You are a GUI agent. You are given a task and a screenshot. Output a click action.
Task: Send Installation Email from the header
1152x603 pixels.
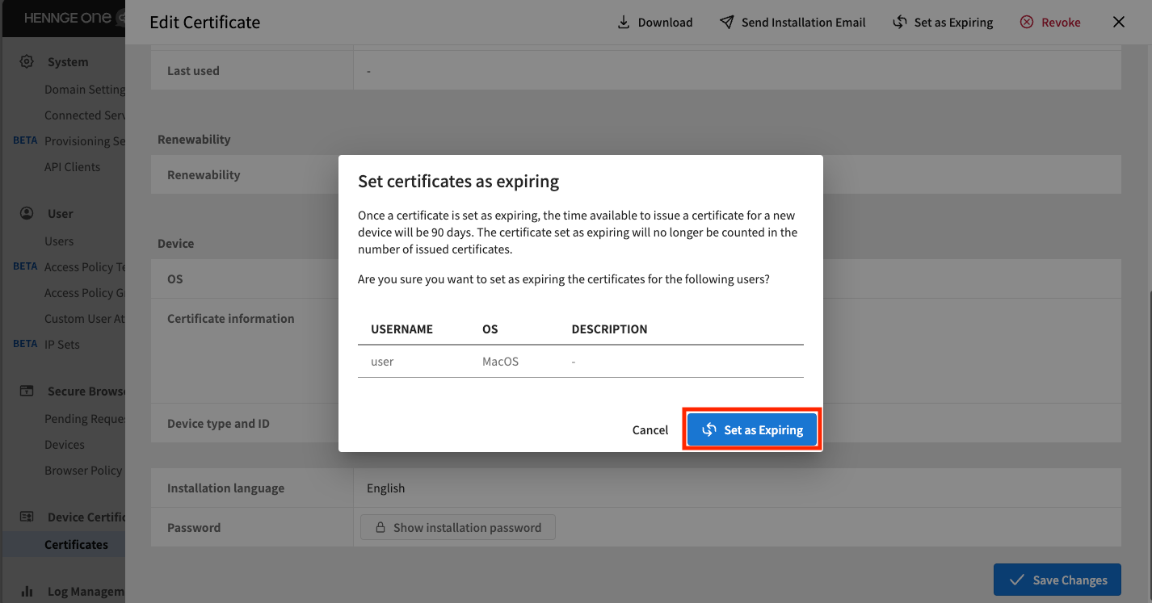point(793,23)
